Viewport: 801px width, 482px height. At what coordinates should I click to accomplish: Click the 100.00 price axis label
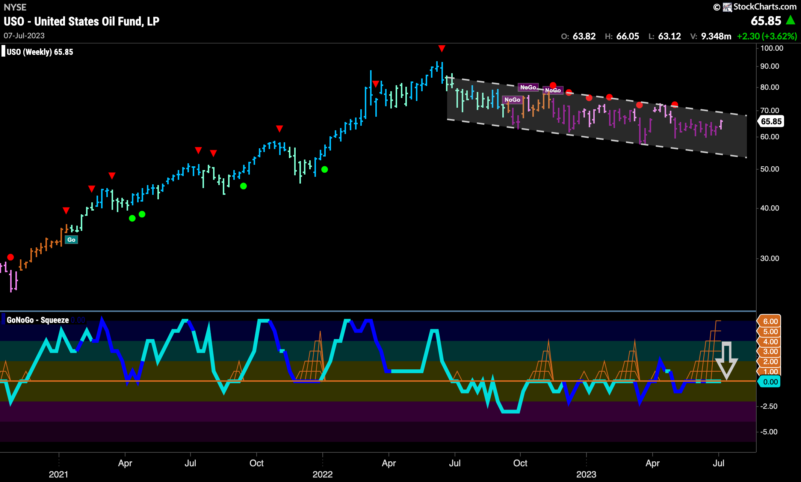(772, 48)
